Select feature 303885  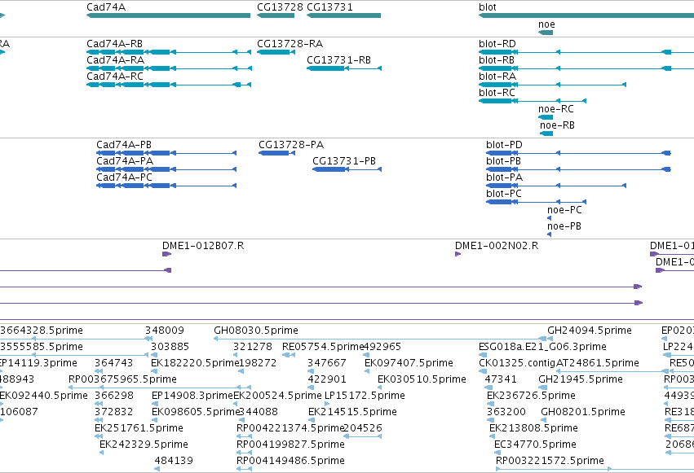(x=170, y=347)
